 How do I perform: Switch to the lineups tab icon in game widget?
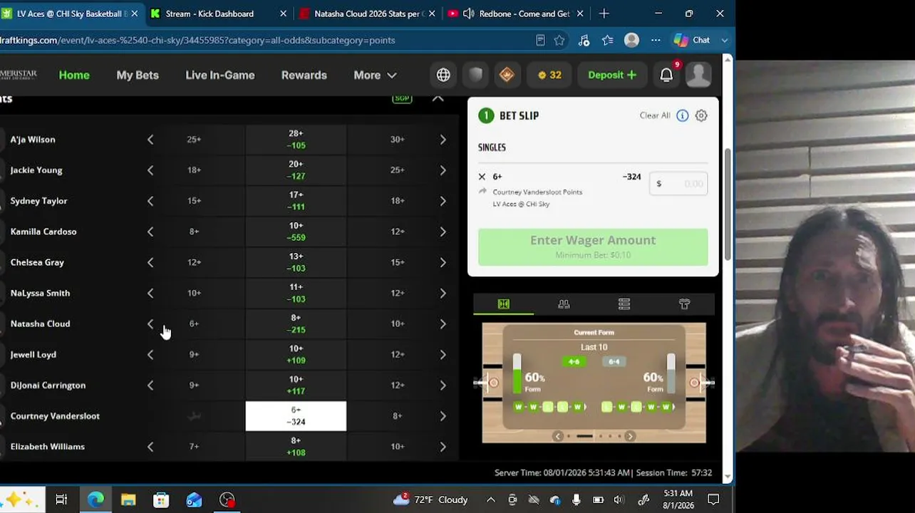(x=564, y=304)
